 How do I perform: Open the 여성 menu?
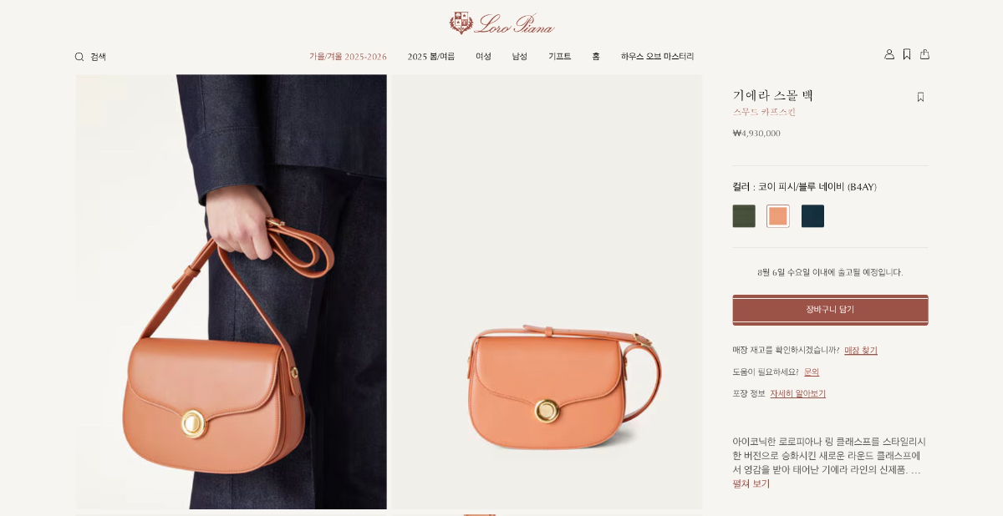[x=483, y=57]
